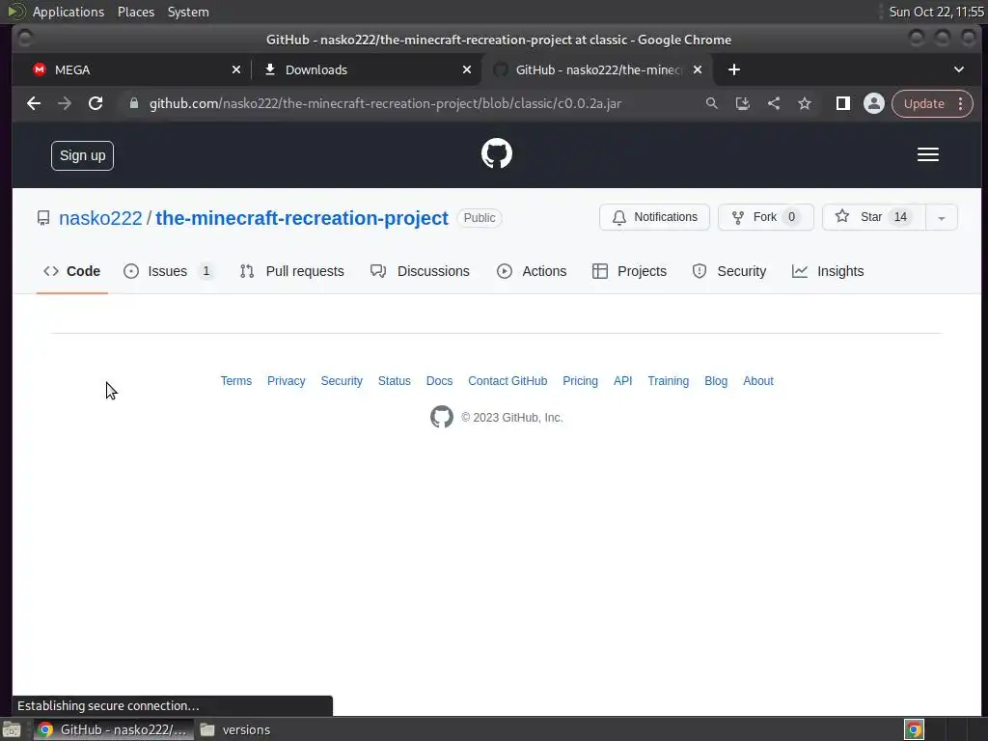
Task: Expand the Star lists dropdown arrow
Action: [x=942, y=217]
